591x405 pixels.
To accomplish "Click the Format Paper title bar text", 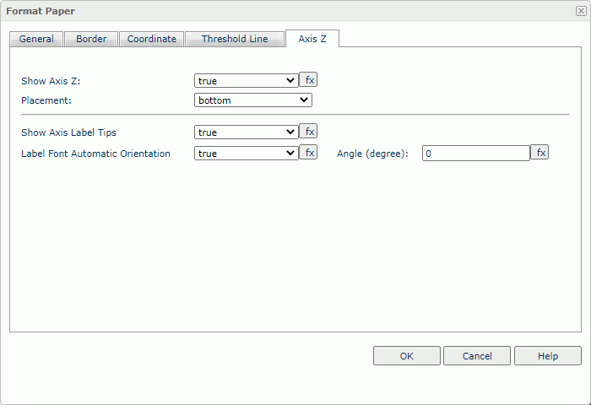I will pyautogui.click(x=41, y=11).
